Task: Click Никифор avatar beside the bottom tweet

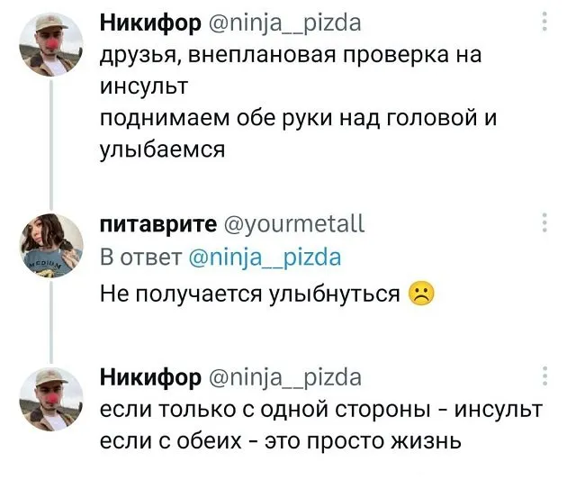Action: coord(51,401)
